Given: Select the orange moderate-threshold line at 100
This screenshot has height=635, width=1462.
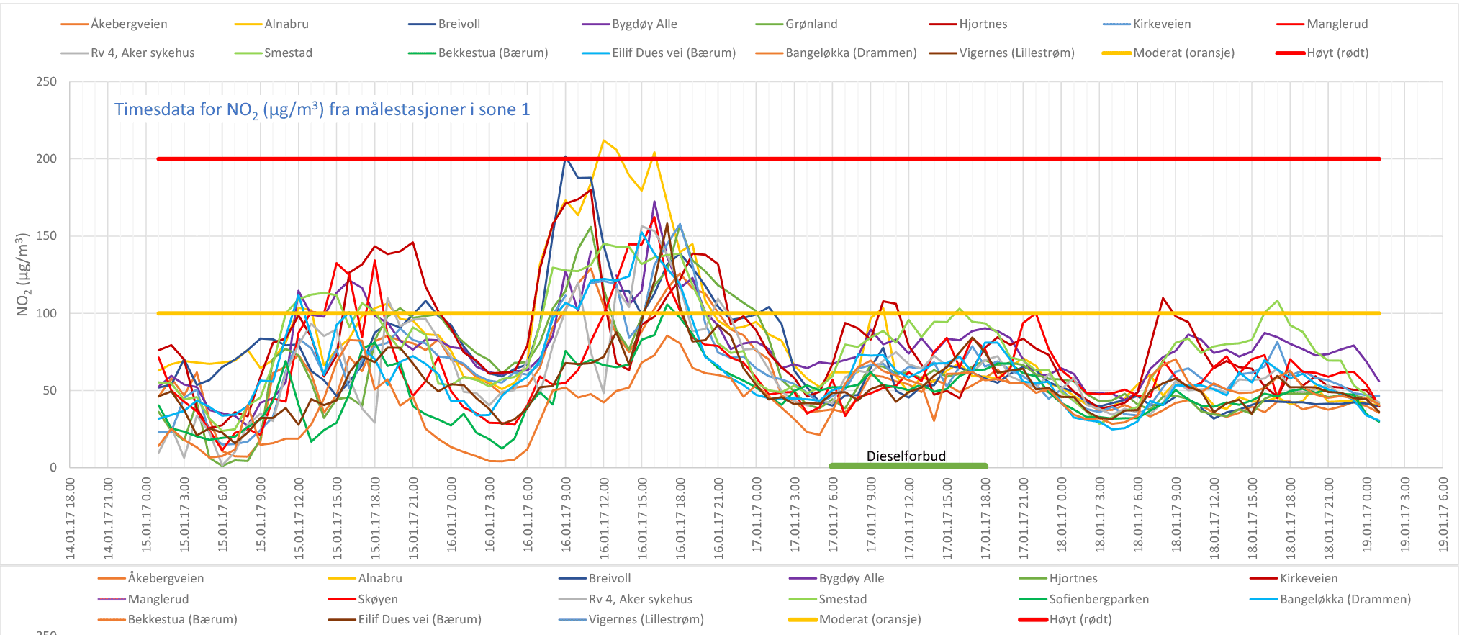Looking at the screenshot, I should 769,313.
